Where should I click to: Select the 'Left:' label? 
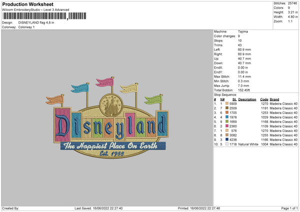point(217,49)
